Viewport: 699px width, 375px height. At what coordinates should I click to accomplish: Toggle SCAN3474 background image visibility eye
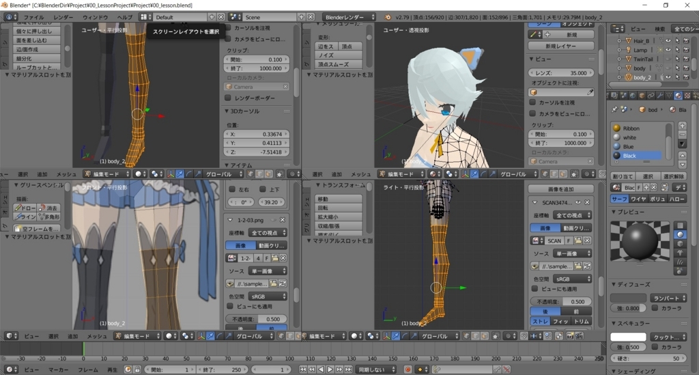pyautogui.click(x=577, y=202)
